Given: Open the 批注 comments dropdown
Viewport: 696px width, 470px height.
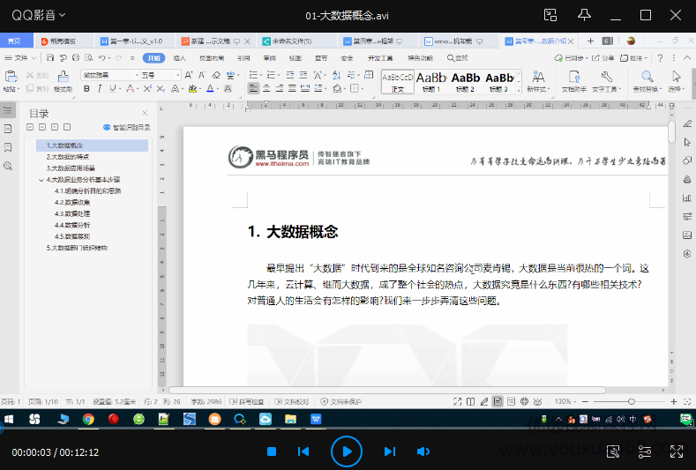Looking at the screenshot, I should pyautogui.click(x=633, y=58).
